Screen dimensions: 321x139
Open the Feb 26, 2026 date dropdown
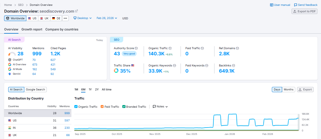click(107, 18)
